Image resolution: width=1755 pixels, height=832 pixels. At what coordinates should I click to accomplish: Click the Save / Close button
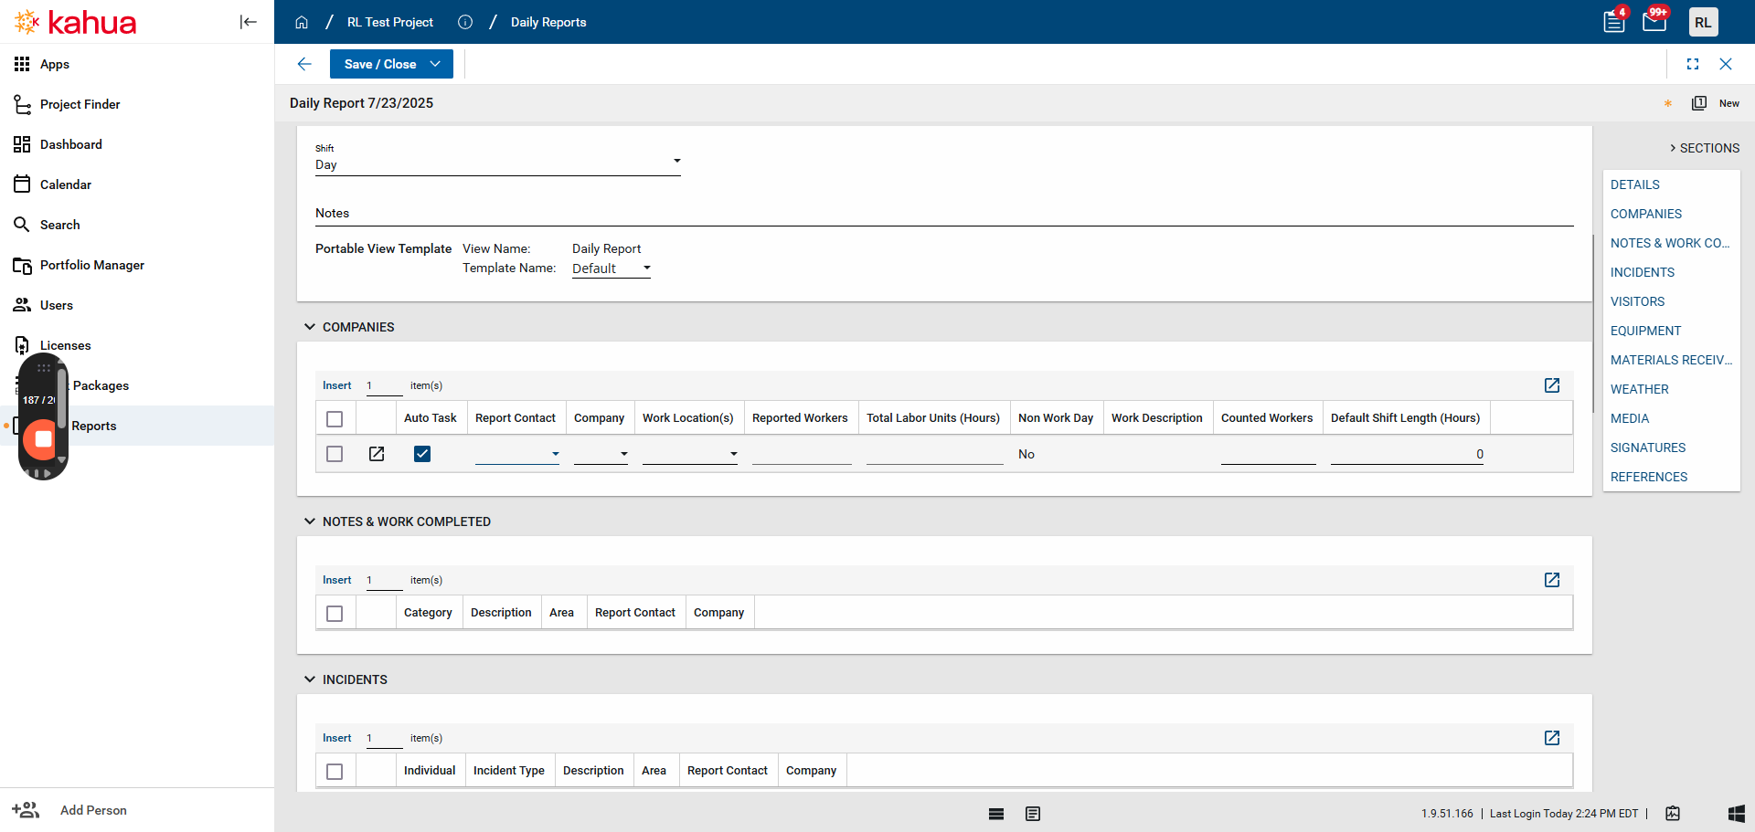click(x=380, y=64)
